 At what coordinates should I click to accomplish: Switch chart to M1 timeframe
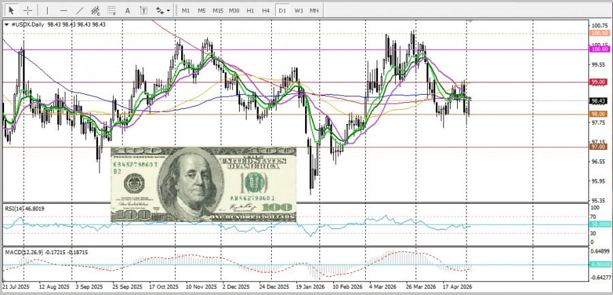click(x=186, y=11)
